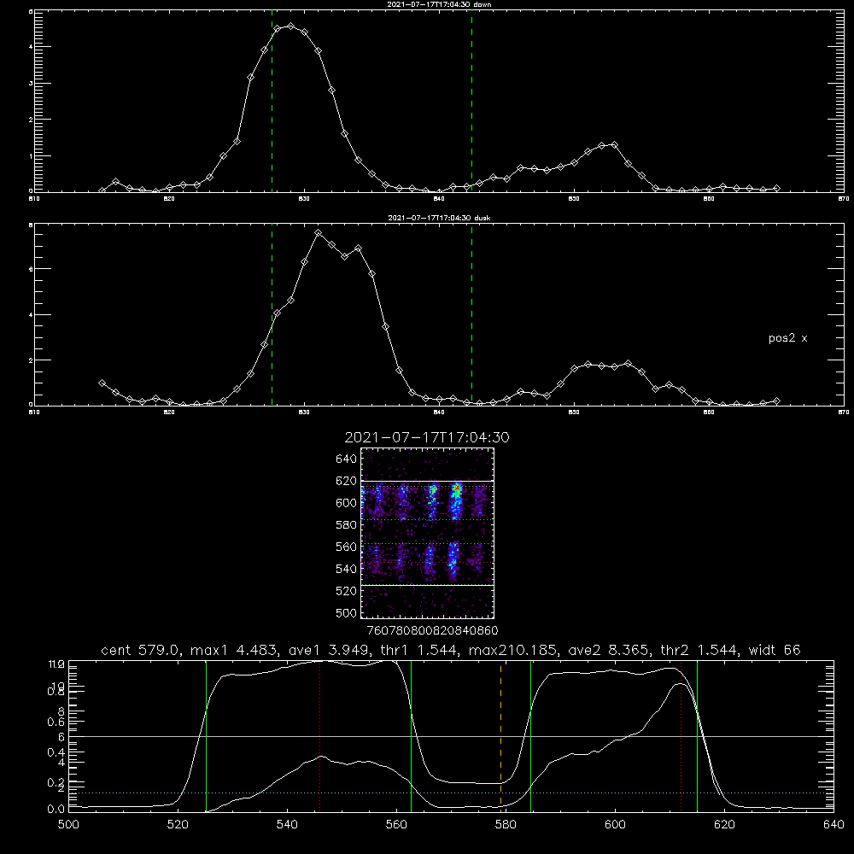The image size is (854, 854).
Task: Click the "580" y-axis label of the spectral image
Action: point(347,525)
